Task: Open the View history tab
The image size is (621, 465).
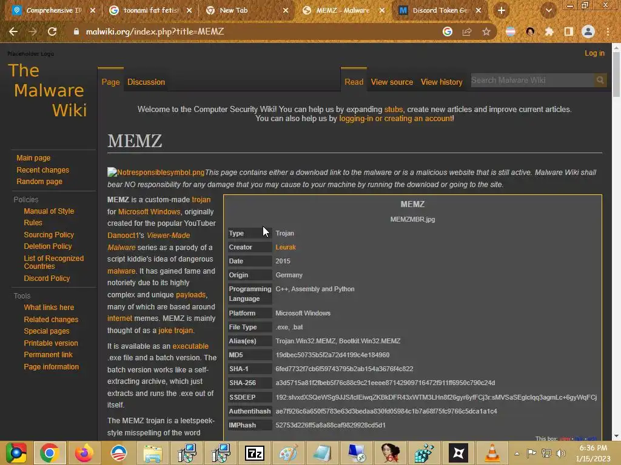Action: [441, 82]
